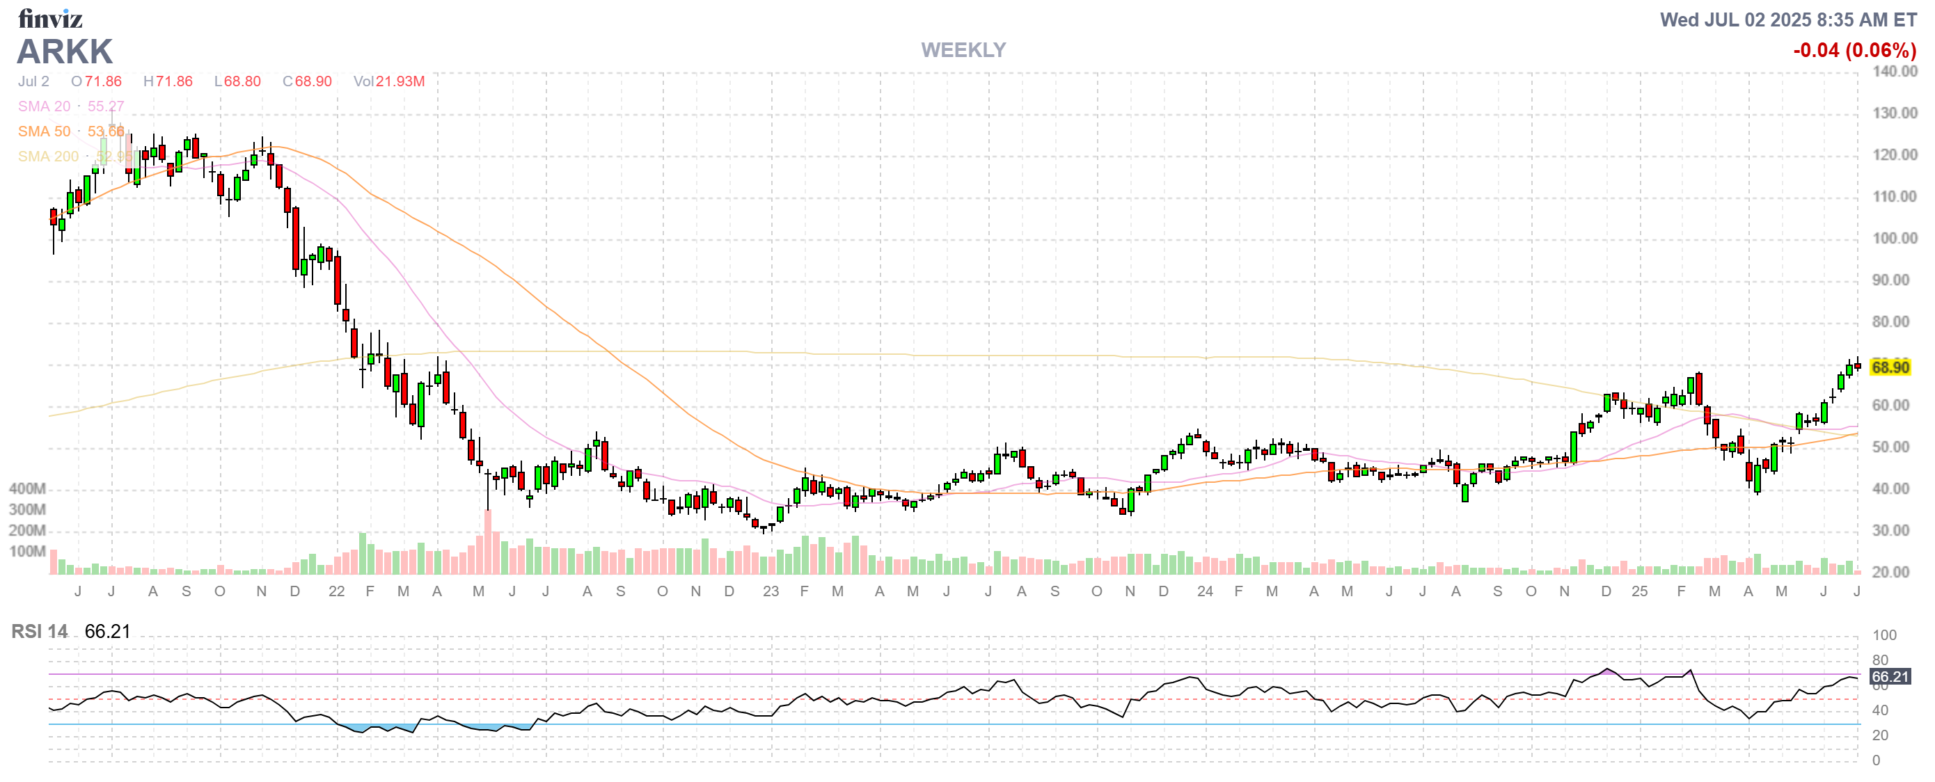Click the Jul 2 date label
The height and width of the screenshot is (782, 1935).
click(34, 81)
